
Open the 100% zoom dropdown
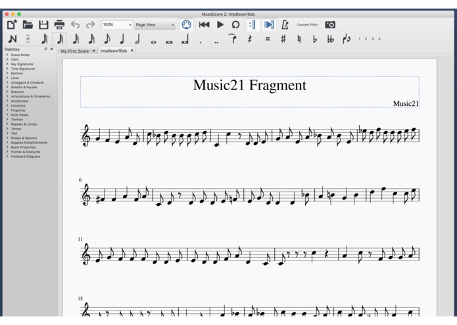(x=117, y=25)
